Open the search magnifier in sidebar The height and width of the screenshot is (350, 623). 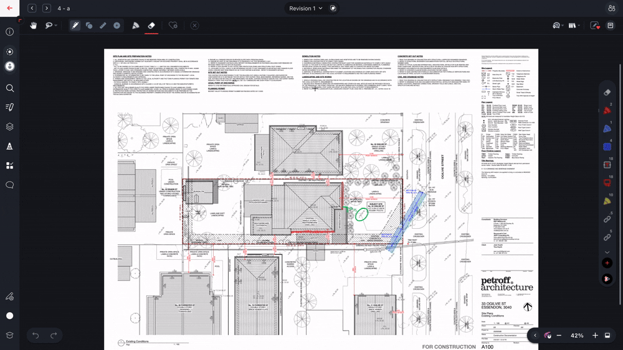(x=9, y=88)
